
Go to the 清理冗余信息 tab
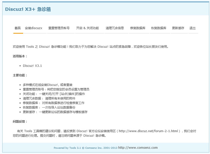coord(115,28)
